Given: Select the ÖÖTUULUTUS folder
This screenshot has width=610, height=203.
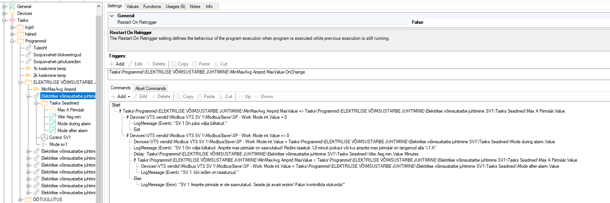Looking at the screenshot, I should [x=47, y=200].
